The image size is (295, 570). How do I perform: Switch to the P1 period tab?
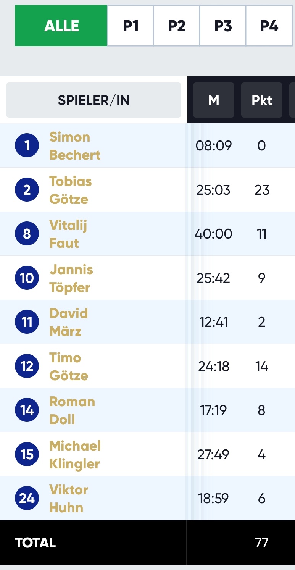tap(131, 26)
